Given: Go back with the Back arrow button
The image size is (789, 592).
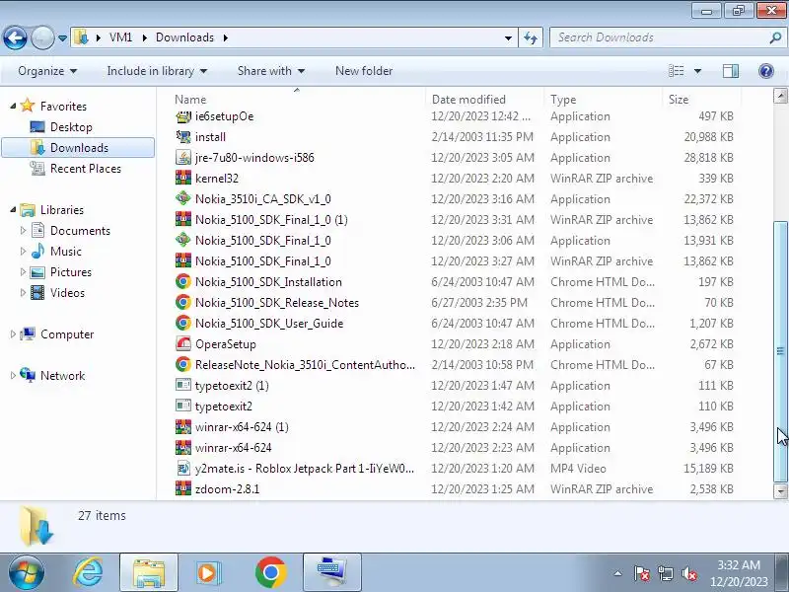Looking at the screenshot, I should [x=15, y=37].
